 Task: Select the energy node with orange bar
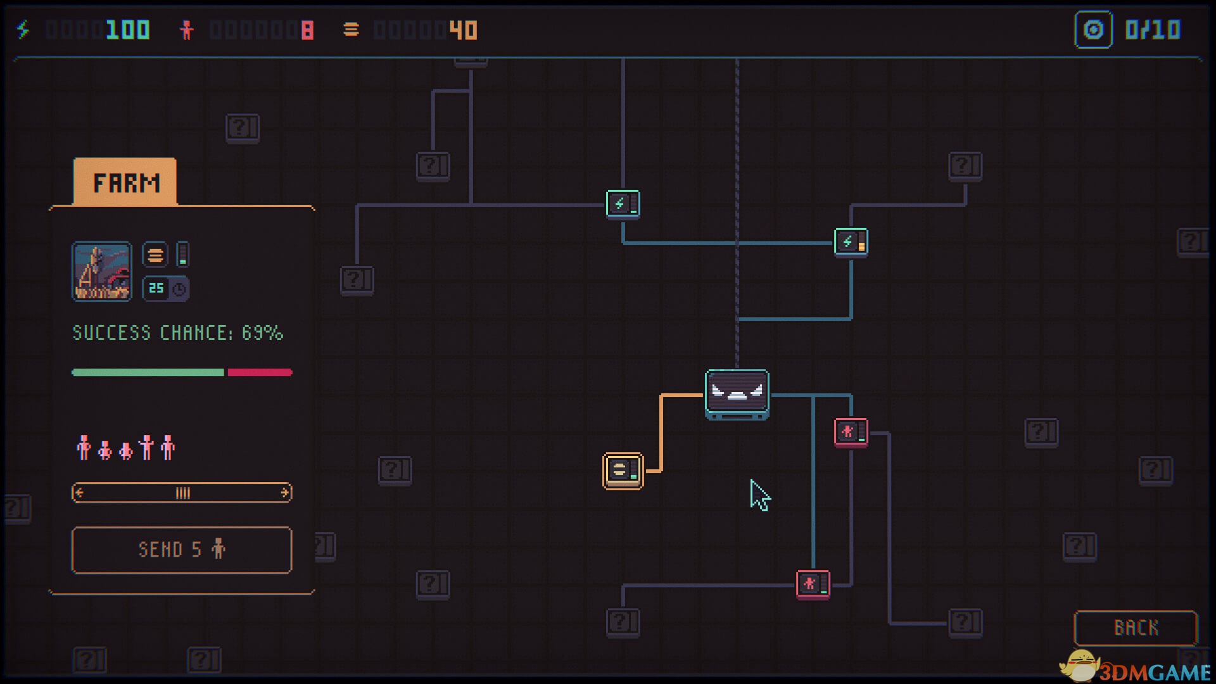(x=851, y=242)
